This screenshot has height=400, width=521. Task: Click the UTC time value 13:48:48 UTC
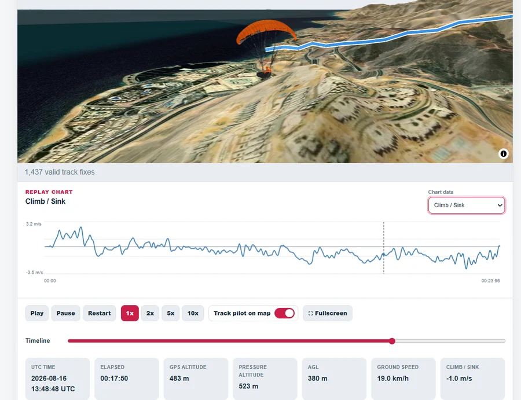(53, 388)
